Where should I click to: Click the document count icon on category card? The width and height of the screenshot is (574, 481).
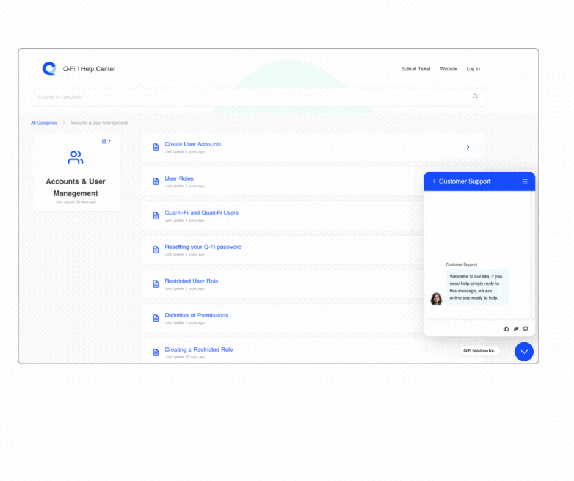pos(104,141)
